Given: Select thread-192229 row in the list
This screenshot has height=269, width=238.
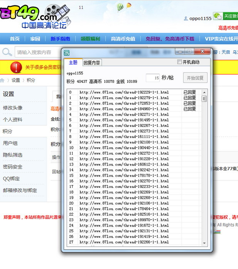Looking at the screenshot, I should tap(124, 93).
